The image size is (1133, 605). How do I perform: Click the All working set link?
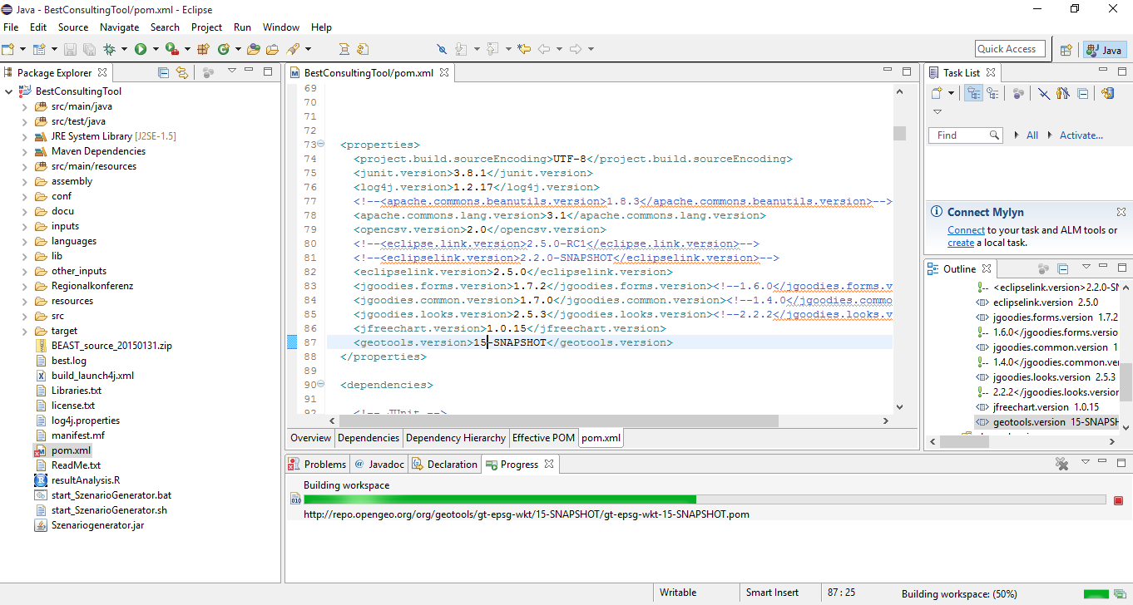[x=1032, y=135]
